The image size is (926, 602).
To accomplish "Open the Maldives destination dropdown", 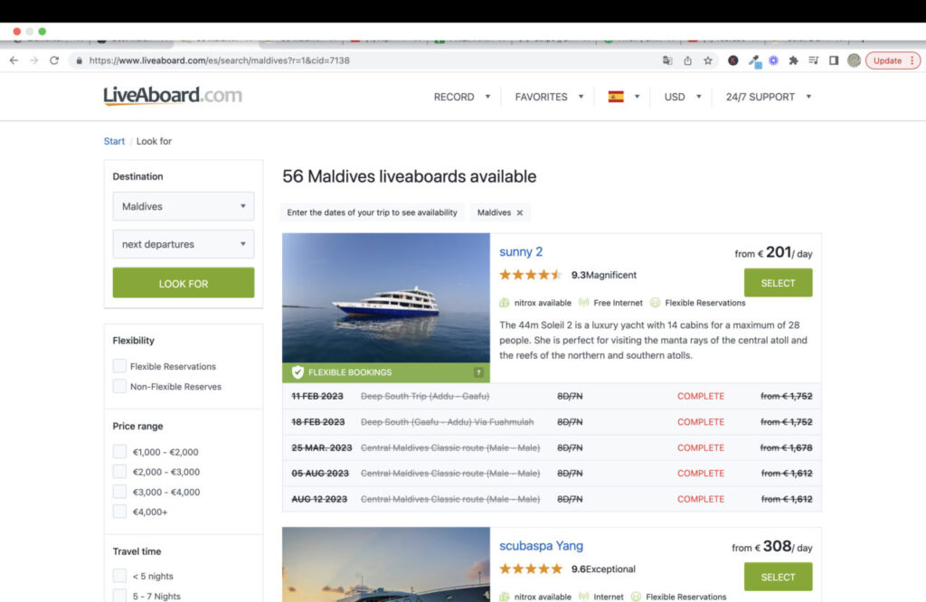I will pos(184,206).
